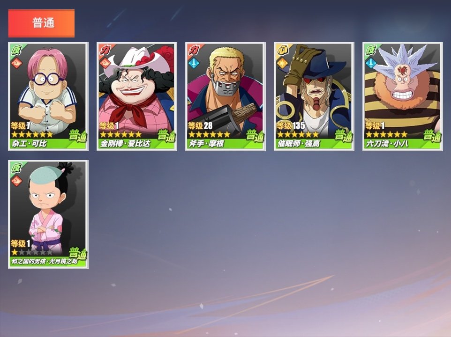Click the 力 type badge on 摩根's card

coord(194,50)
